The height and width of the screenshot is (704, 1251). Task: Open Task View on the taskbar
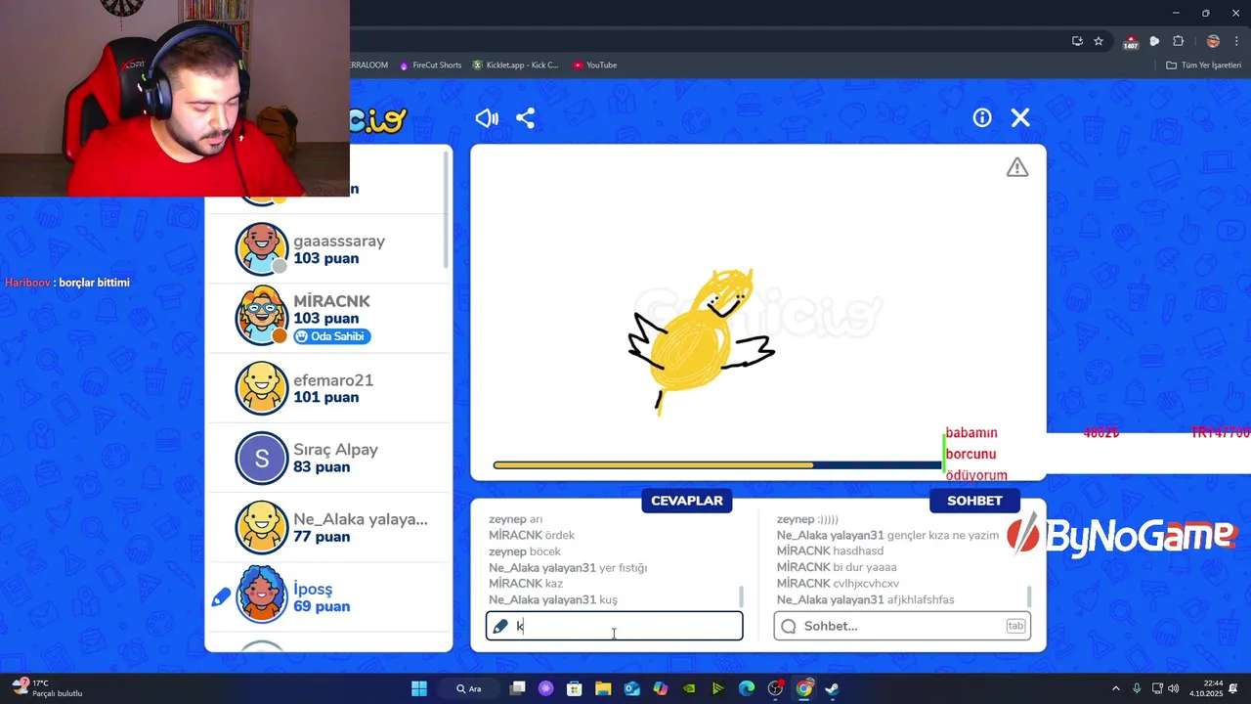tap(518, 688)
